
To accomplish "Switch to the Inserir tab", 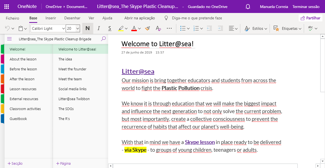I will pyautogui.click(x=51, y=18).
